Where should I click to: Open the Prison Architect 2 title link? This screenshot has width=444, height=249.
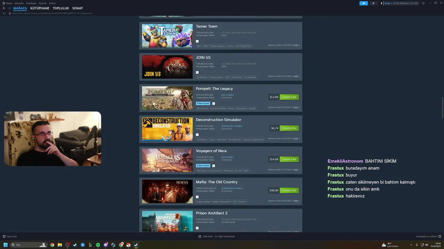212,213
